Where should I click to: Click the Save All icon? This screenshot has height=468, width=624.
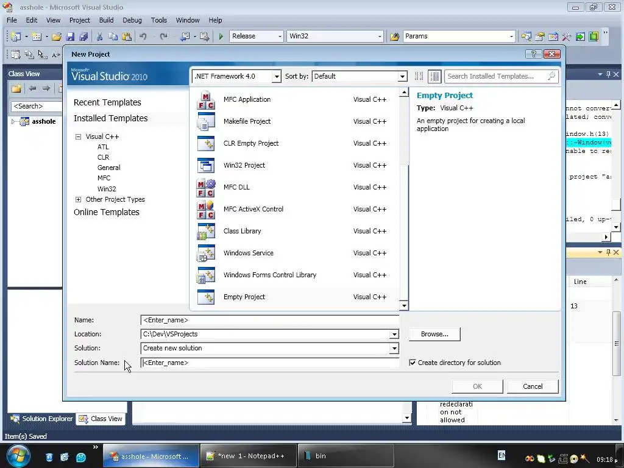83,36
